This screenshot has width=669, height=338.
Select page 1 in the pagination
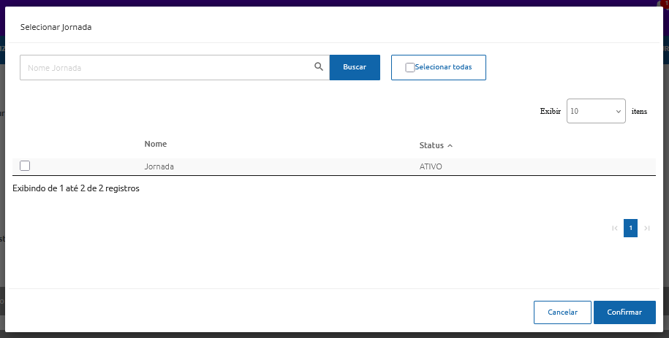point(630,228)
